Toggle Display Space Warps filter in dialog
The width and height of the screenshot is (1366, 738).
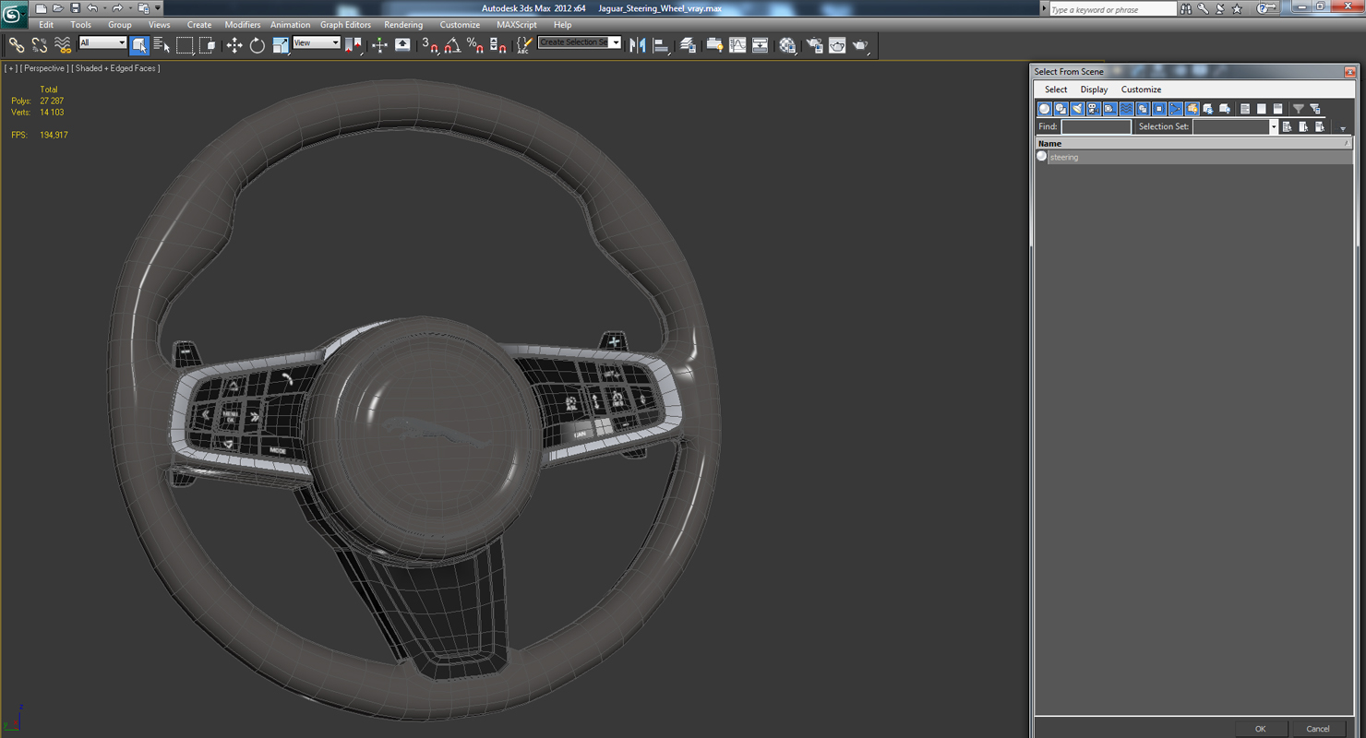point(1126,109)
